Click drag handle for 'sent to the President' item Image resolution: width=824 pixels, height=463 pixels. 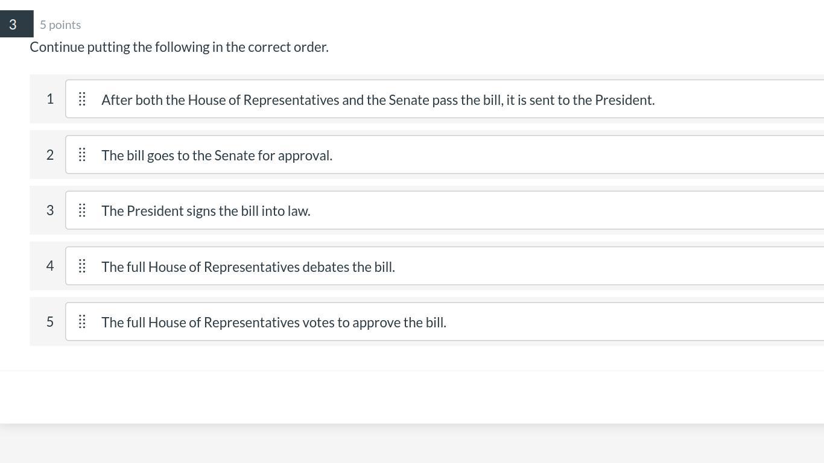pyautogui.click(x=82, y=99)
